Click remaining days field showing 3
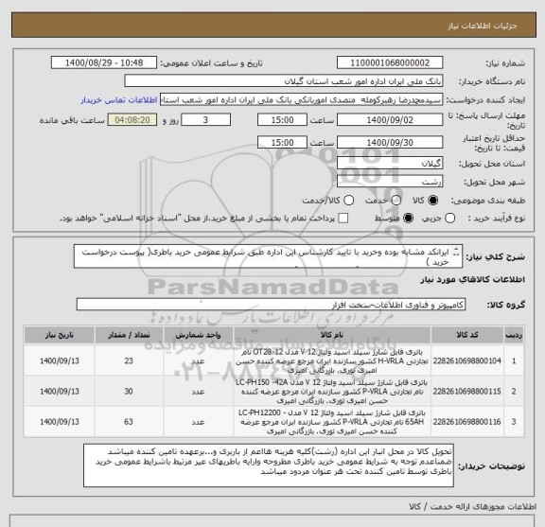The width and height of the screenshot is (545, 527). point(205,120)
